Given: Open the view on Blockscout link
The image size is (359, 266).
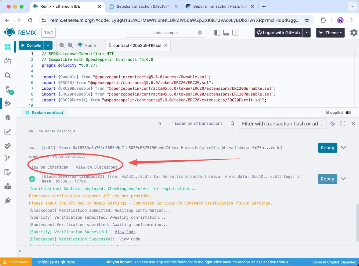Looking at the screenshot, I should [97, 167].
